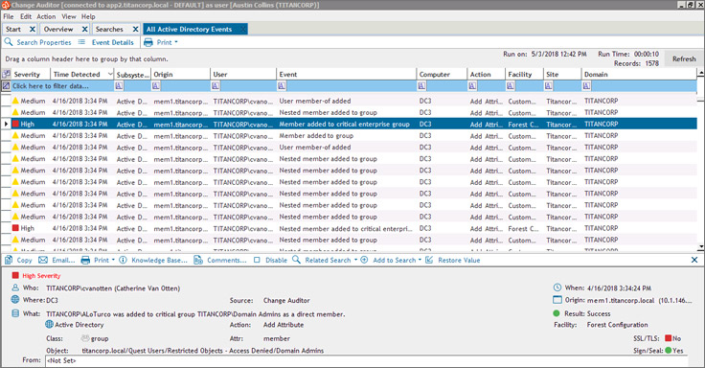Click the Copy icon in details toolbar
The width and height of the screenshot is (705, 368).
[9, 260]
